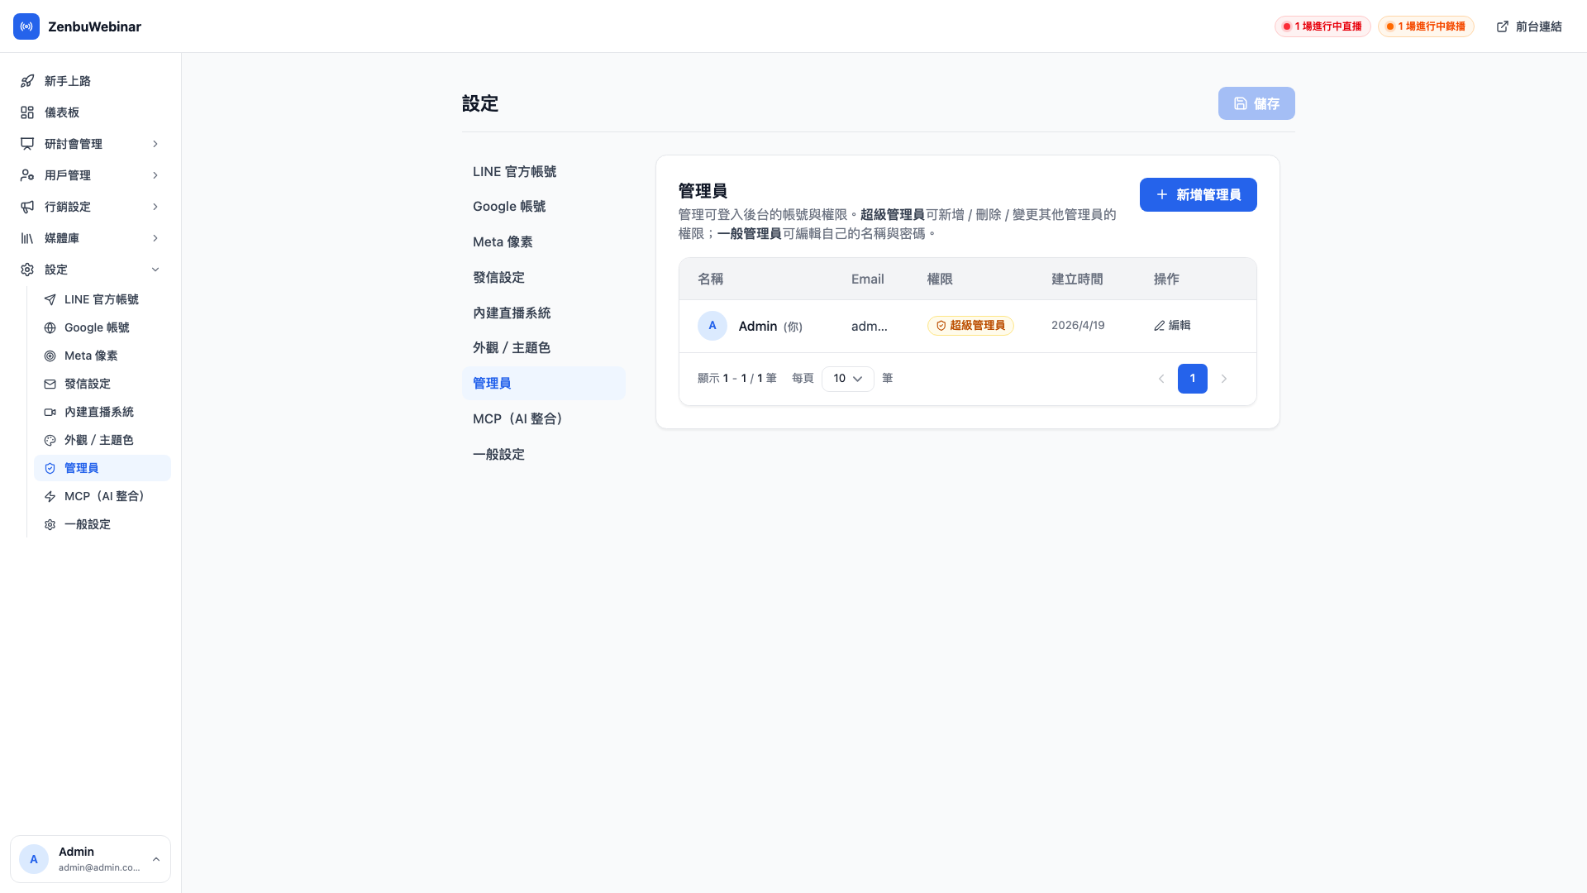Click the 建立時間 column header
The width and height of the screenshot is (1587, 893).
coord(1077,279)
